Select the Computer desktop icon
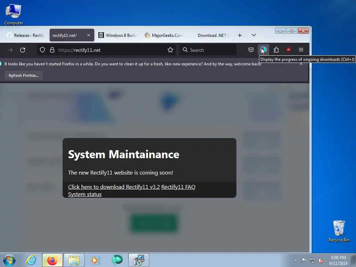The image size is (356, 267). 14,15
